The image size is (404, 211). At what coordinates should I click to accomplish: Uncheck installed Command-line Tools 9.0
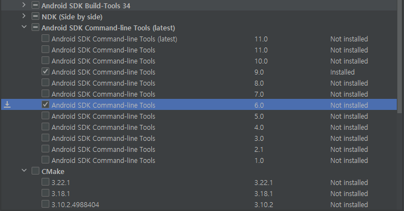pos(45,72)
